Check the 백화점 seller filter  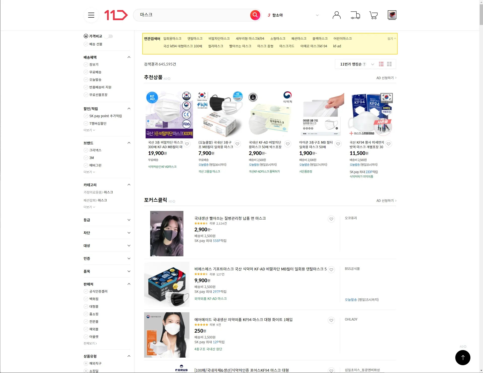[x=86, y=299]
